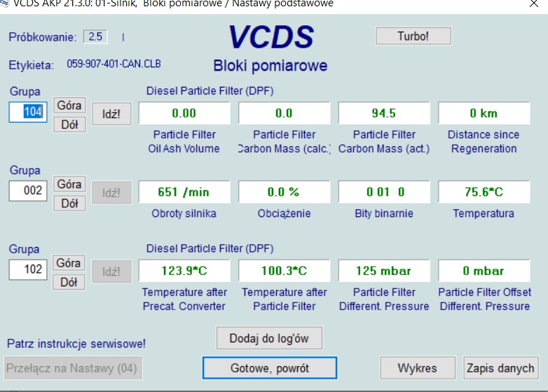Viewport: 548px width, 392px height.
Task: Click Góra next to group 104
Action: (69, 105)
